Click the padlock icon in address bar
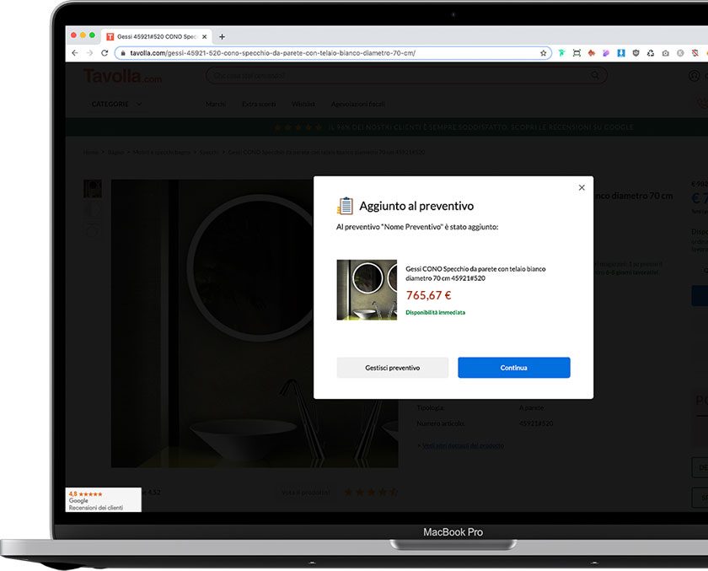Screen dimensions: 708x571 click(x=123, y=53)
